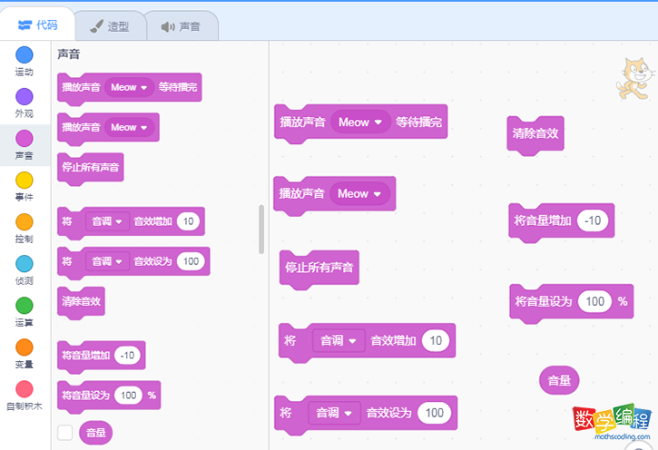Click the 清除音效 block in palette
The height and width of the screenshot is (450, 658).
(x=81, y=302)
